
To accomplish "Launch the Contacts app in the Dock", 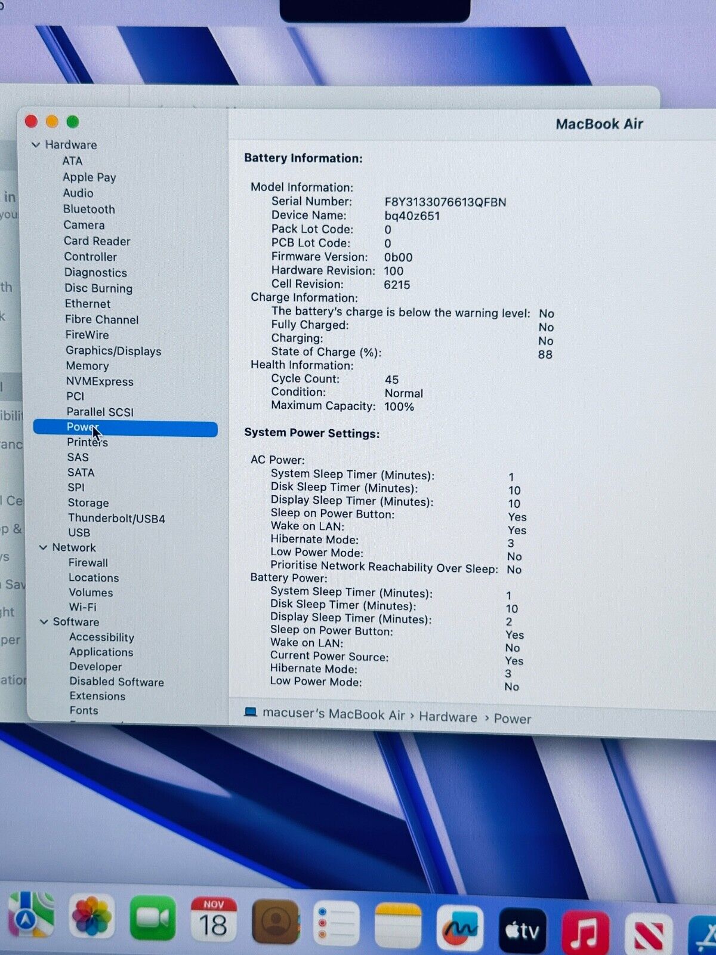I will pos(275,922).
